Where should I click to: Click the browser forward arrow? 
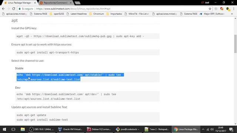point(9,9)
